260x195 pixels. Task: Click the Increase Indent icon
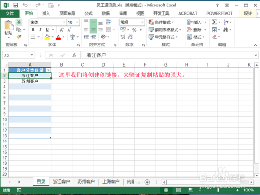click(94, 37)
